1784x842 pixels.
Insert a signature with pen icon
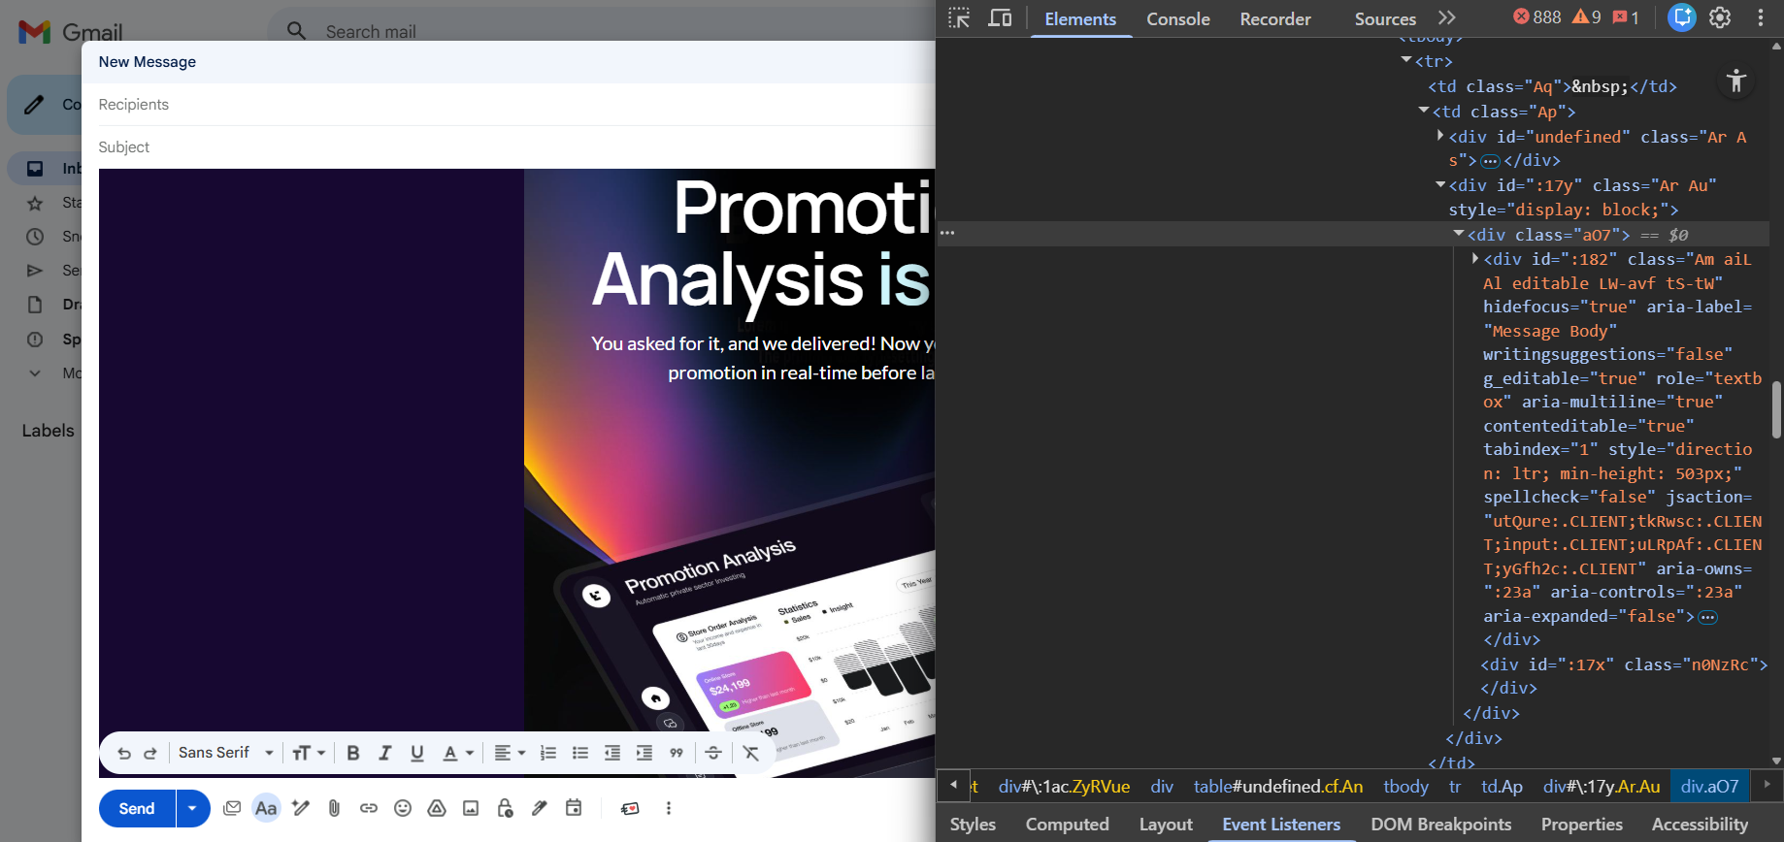coord(540,808)
